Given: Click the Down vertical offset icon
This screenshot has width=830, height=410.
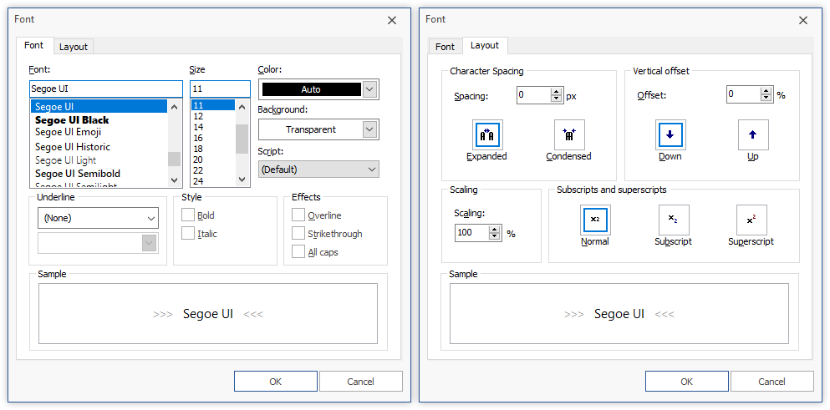Looking at the screenshot, I should pos(670,135).
